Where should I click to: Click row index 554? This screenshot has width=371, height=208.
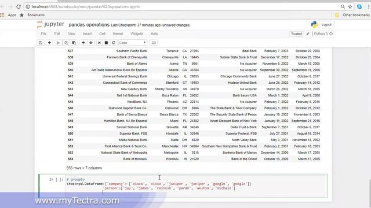pos(71,159)
